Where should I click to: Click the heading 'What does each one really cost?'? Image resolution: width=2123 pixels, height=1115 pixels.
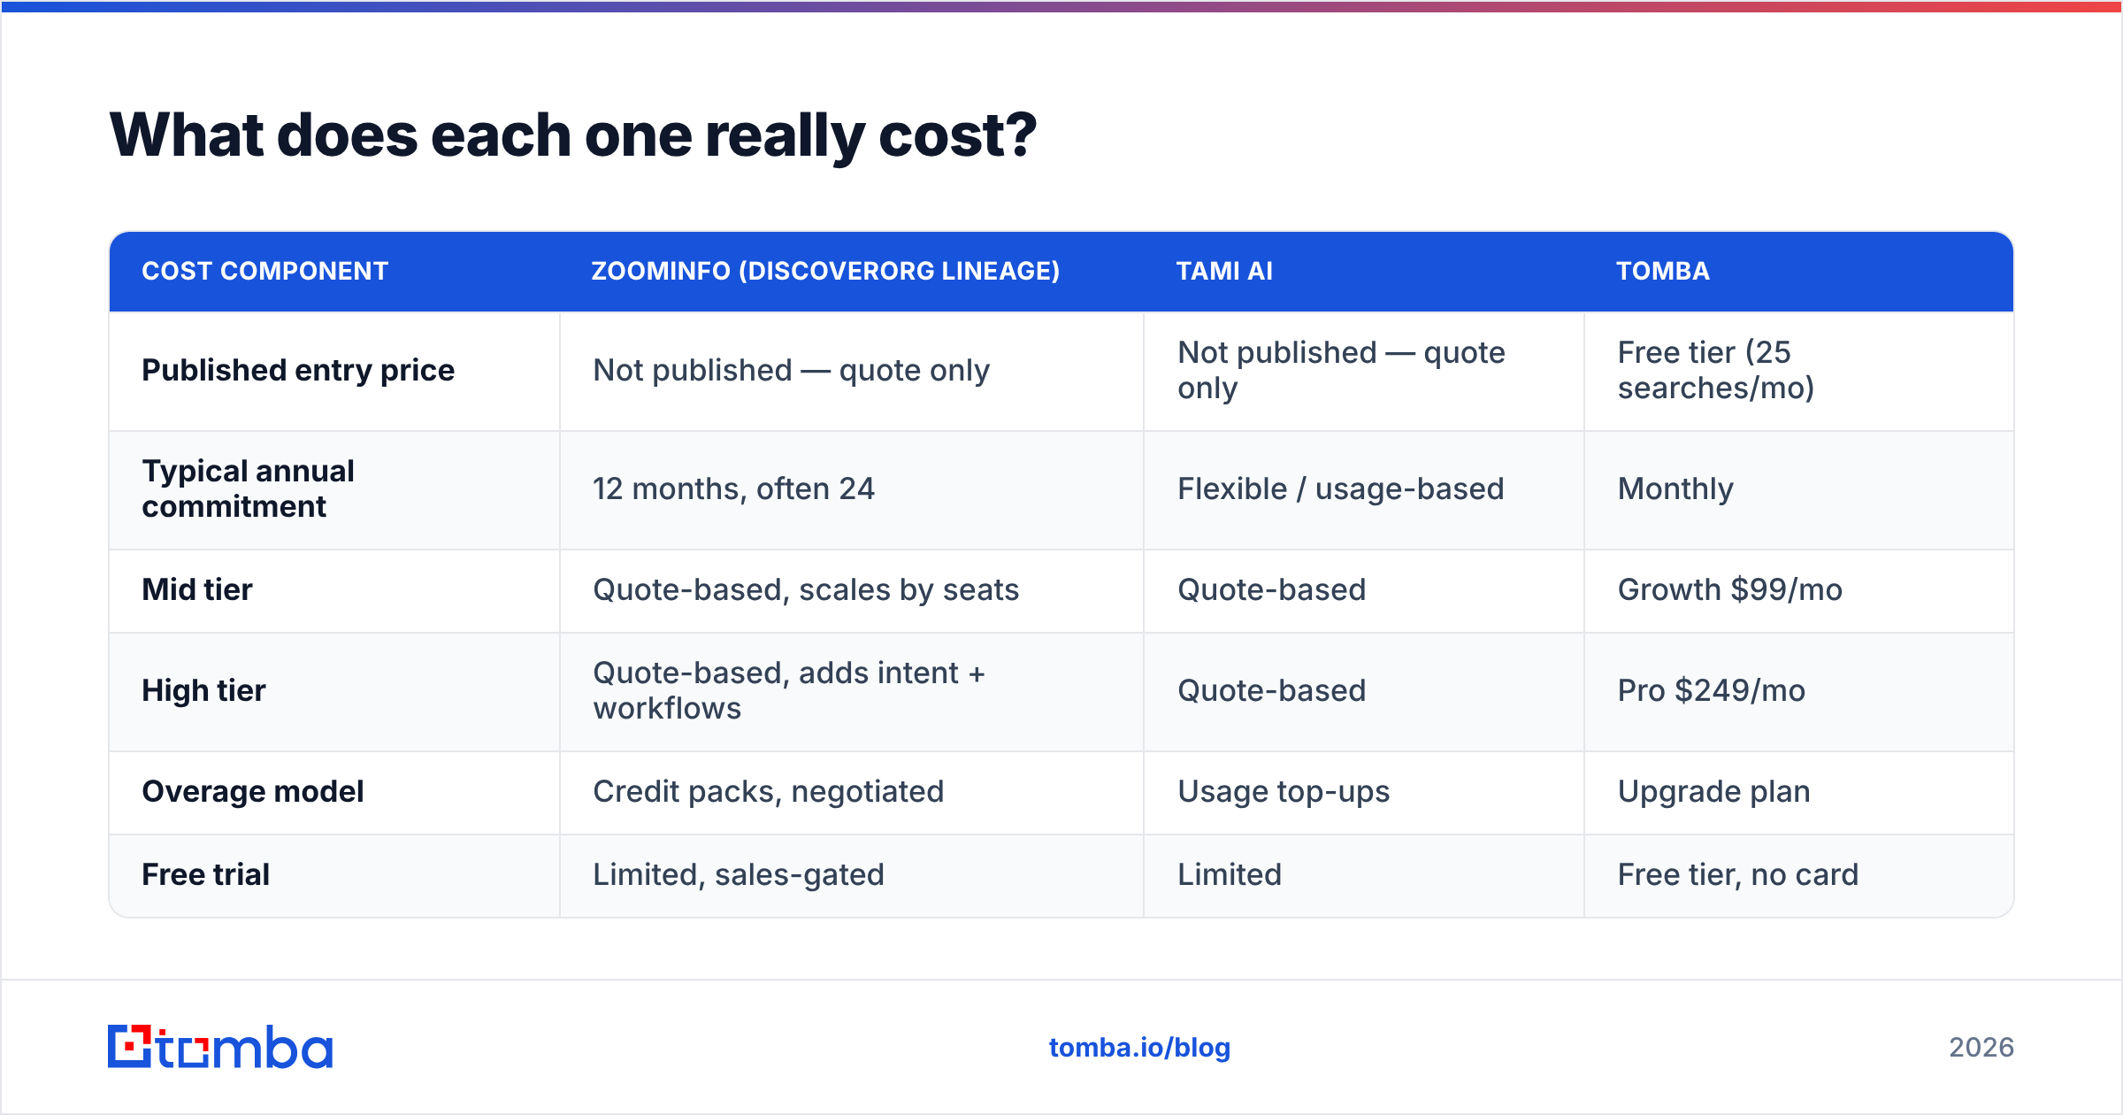[572, 135]
